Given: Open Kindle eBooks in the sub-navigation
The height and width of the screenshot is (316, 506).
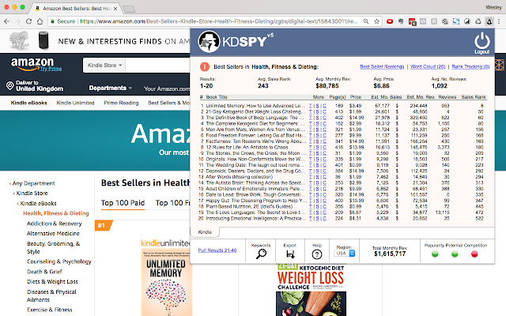Looking at the screenshot, I should click(28, 103).
